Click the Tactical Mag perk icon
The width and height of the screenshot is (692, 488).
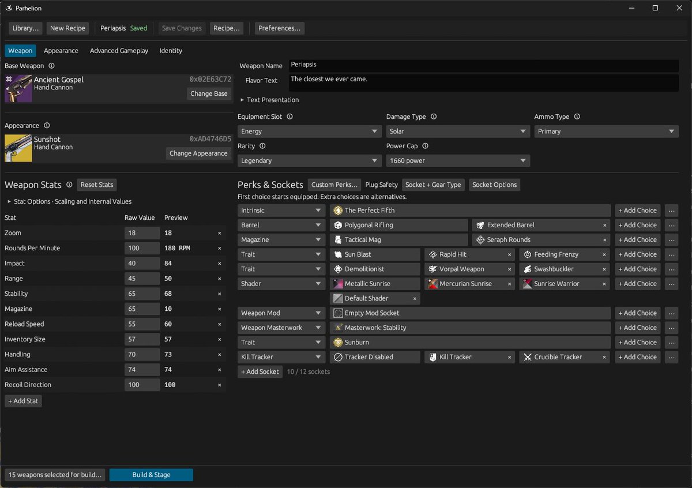[x=338, y=239]
